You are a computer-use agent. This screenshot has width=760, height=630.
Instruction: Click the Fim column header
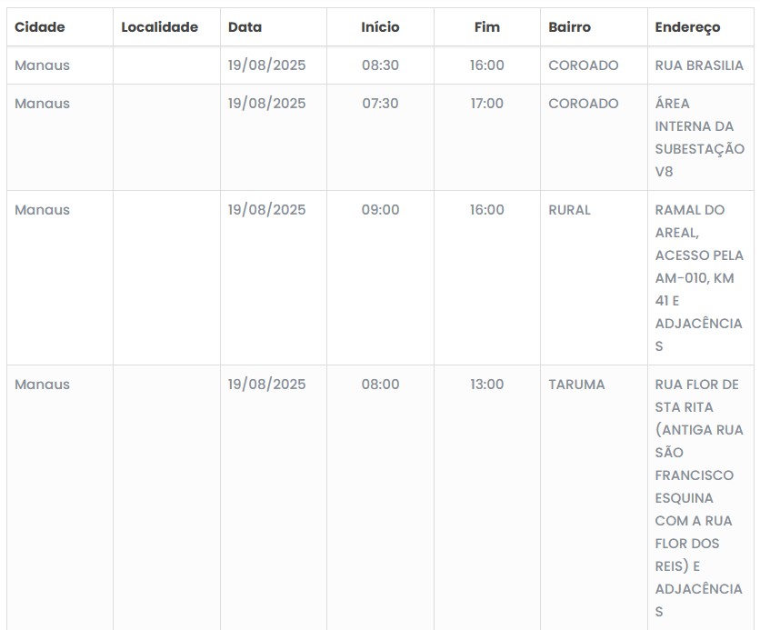click(x=487, y=27)
